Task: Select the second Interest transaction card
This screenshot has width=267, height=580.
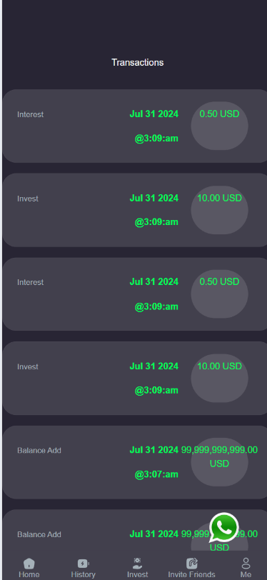Action: pyautogui.click(x=135, y=294)
